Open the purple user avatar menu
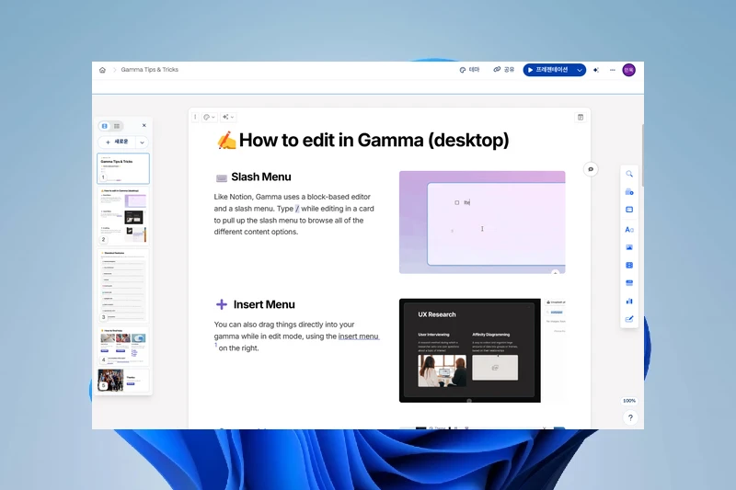This screenshot has width=736, height=490. coord(628,70)
